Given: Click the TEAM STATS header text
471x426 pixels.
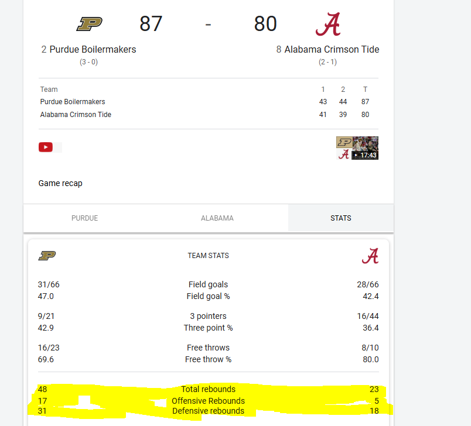Looking at the screenshot, I should [208, 256].
